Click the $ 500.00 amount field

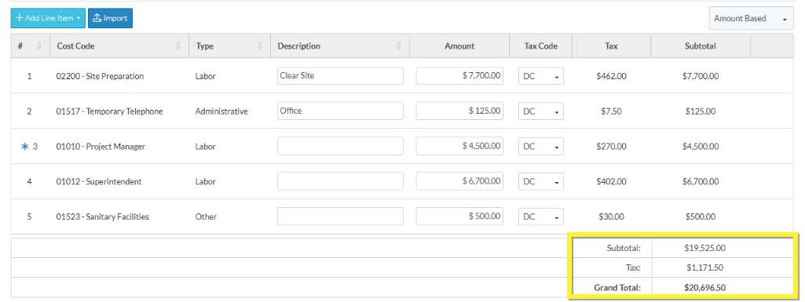tap(459, 216)
